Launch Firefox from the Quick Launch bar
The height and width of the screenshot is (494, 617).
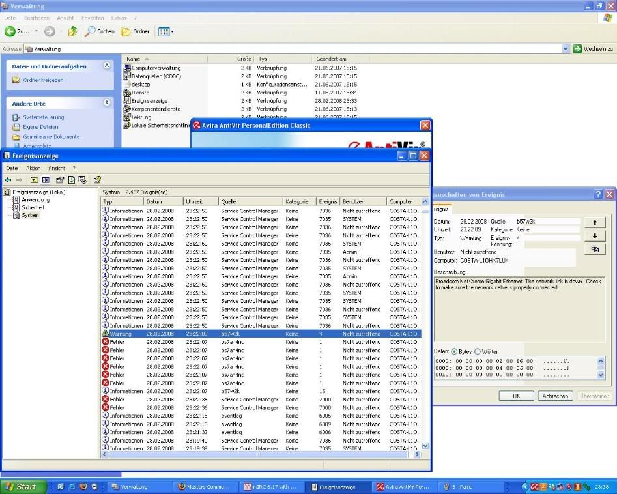tap(83, 487)
